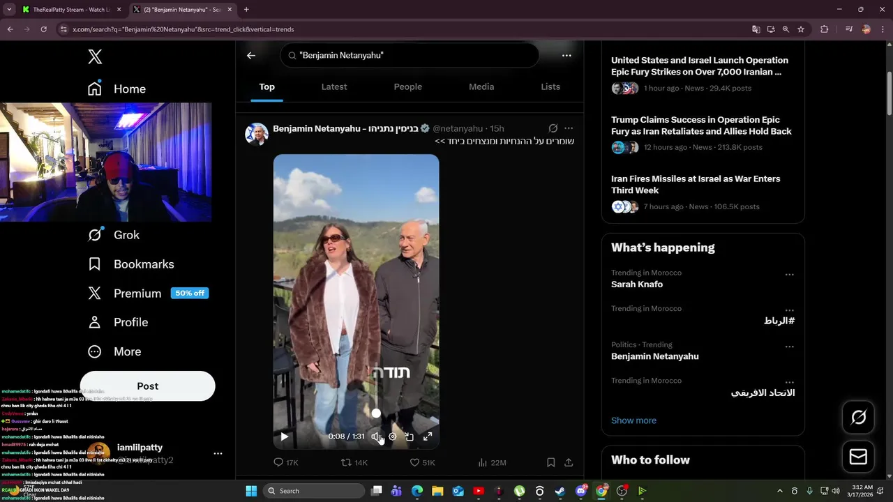Play the video in the post
The image size is (893, 502).
[284, 436]
